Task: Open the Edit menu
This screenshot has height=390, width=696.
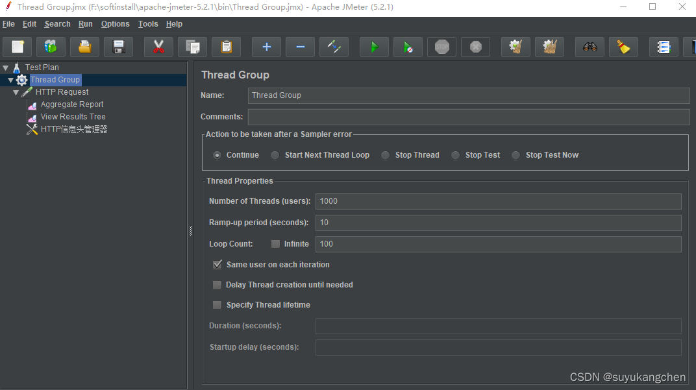Action: tap(29, 24)
